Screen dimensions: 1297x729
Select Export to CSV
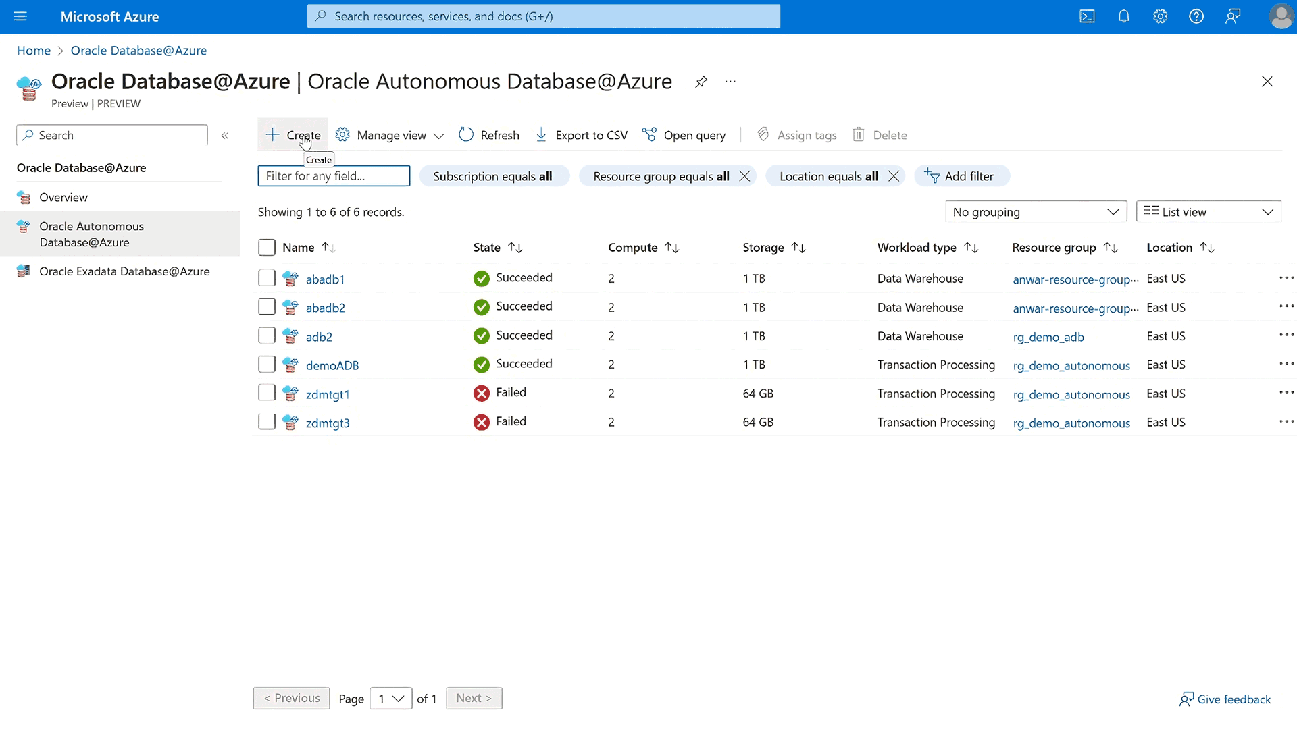pos(581,134)
